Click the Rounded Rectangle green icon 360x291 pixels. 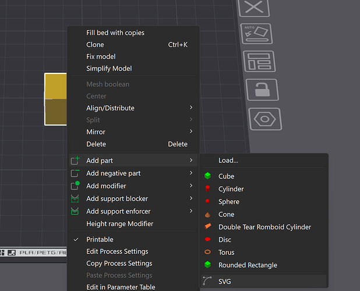pos(207,265)
